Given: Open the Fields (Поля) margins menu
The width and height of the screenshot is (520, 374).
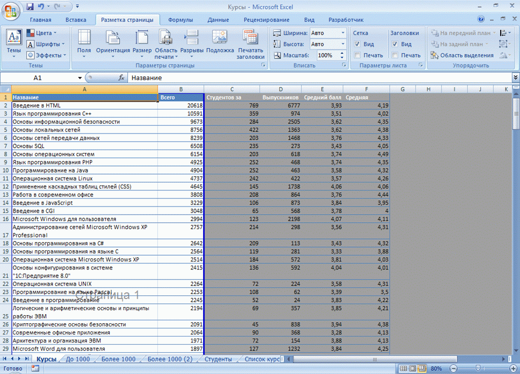Looking at the screenshot, I should (x=84, y=44).
